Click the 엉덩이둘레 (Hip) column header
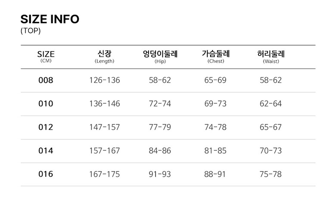336x203 pixels. coord(160,56)
